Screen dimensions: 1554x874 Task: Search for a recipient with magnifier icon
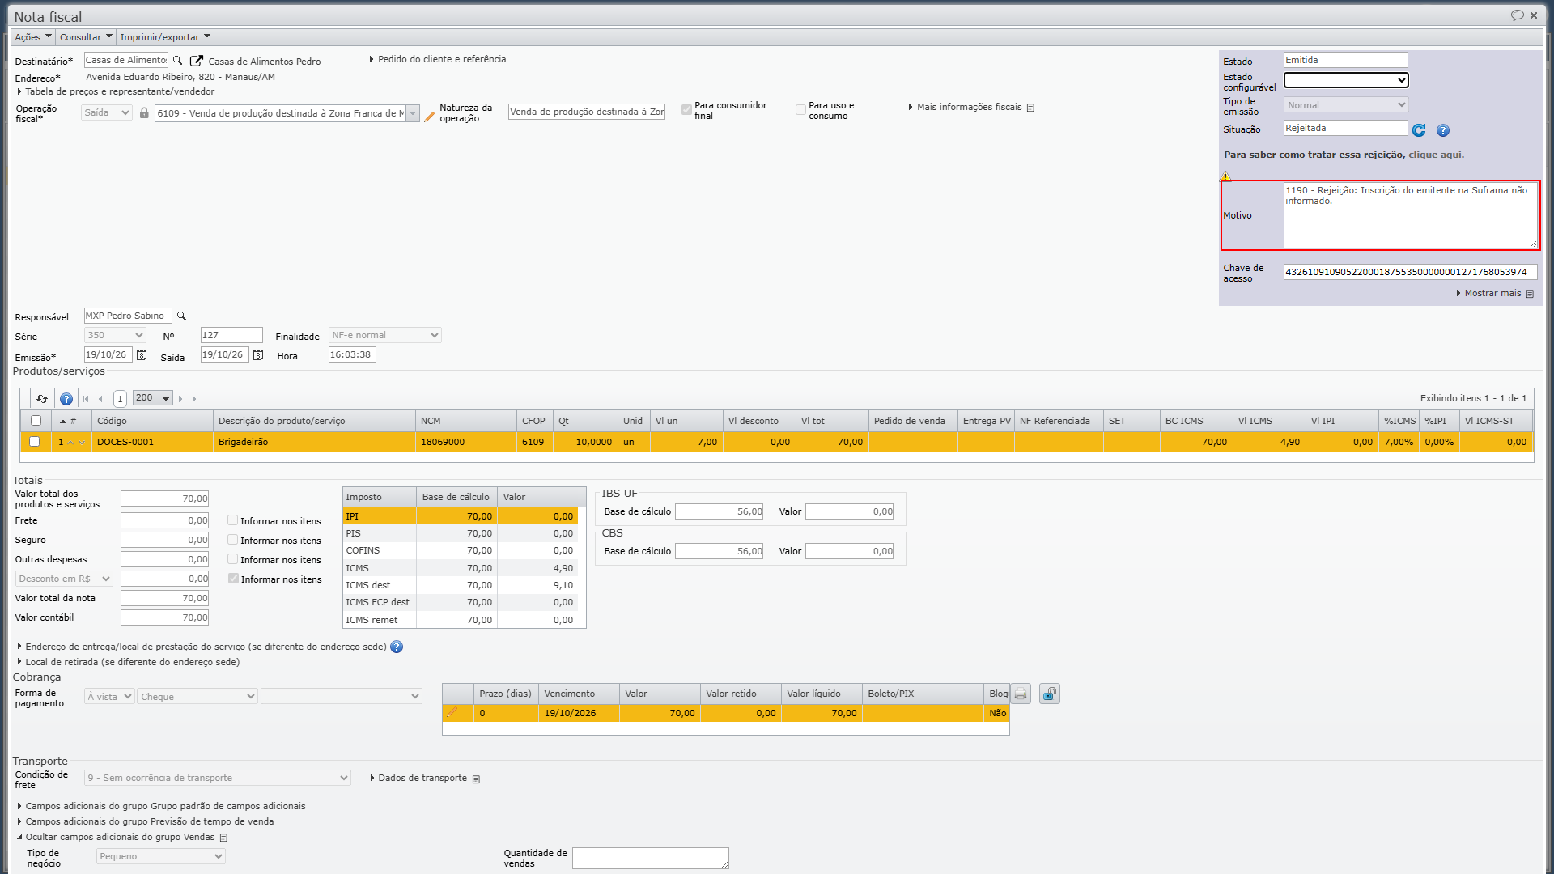[x=178, y=61]
